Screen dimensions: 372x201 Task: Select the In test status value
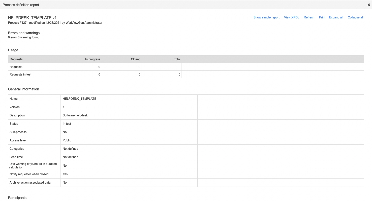tap(67, 124)
